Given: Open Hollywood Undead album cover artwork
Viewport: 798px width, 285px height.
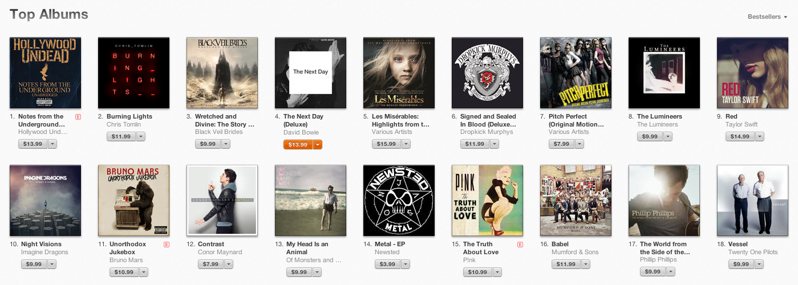Looking at the screenshot, I should 46,72.
